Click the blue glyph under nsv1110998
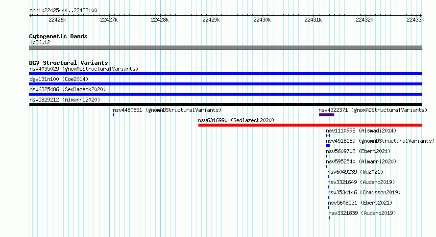436x237 pixels. pos(328,135)
